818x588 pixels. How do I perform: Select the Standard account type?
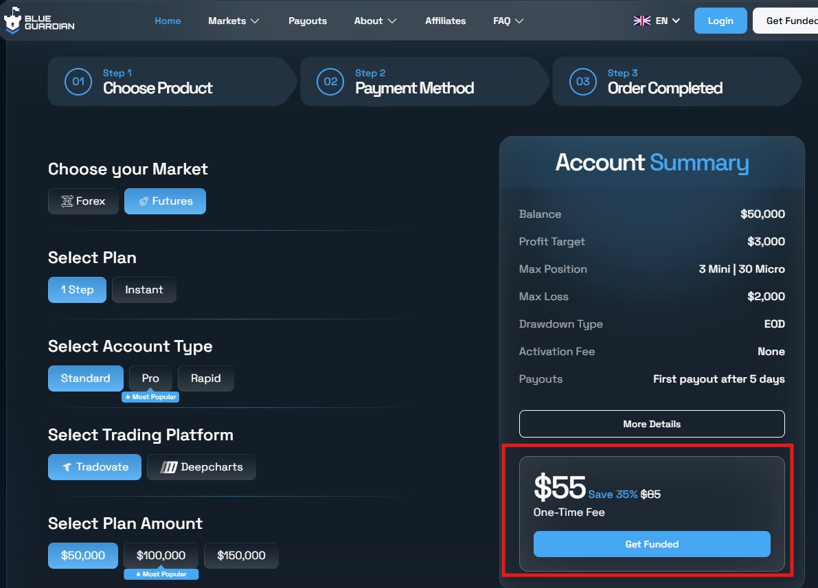86,378
